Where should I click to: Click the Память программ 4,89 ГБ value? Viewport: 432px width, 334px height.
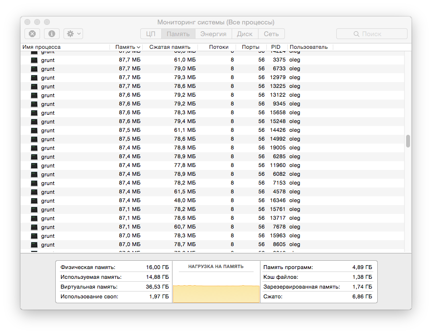click(362, 268)
